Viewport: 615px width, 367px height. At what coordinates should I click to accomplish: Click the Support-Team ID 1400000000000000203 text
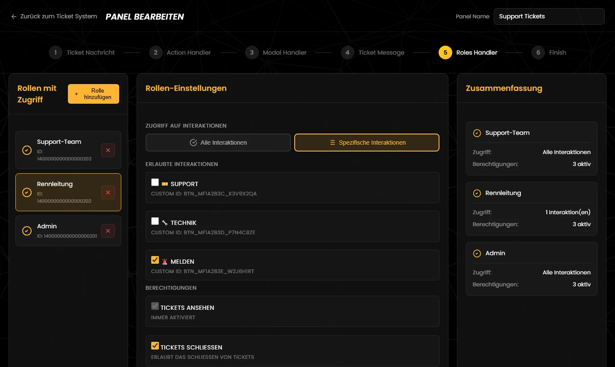[64, 155]
